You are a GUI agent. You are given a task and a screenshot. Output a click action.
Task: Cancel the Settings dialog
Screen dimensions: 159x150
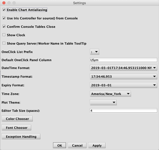77,145
